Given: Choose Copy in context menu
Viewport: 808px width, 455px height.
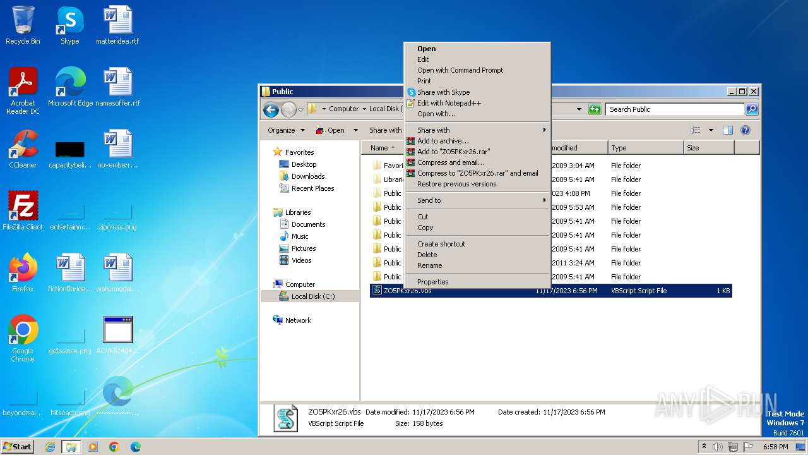Looking at the screenshot, I should pyautogui.click(x=477, y=227).
